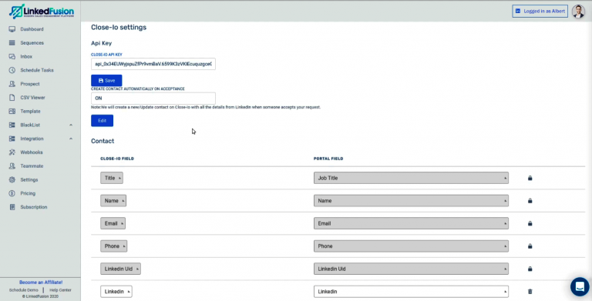Click the Webhooks icon
Viewport: 592px width, 301px height.
12,152
